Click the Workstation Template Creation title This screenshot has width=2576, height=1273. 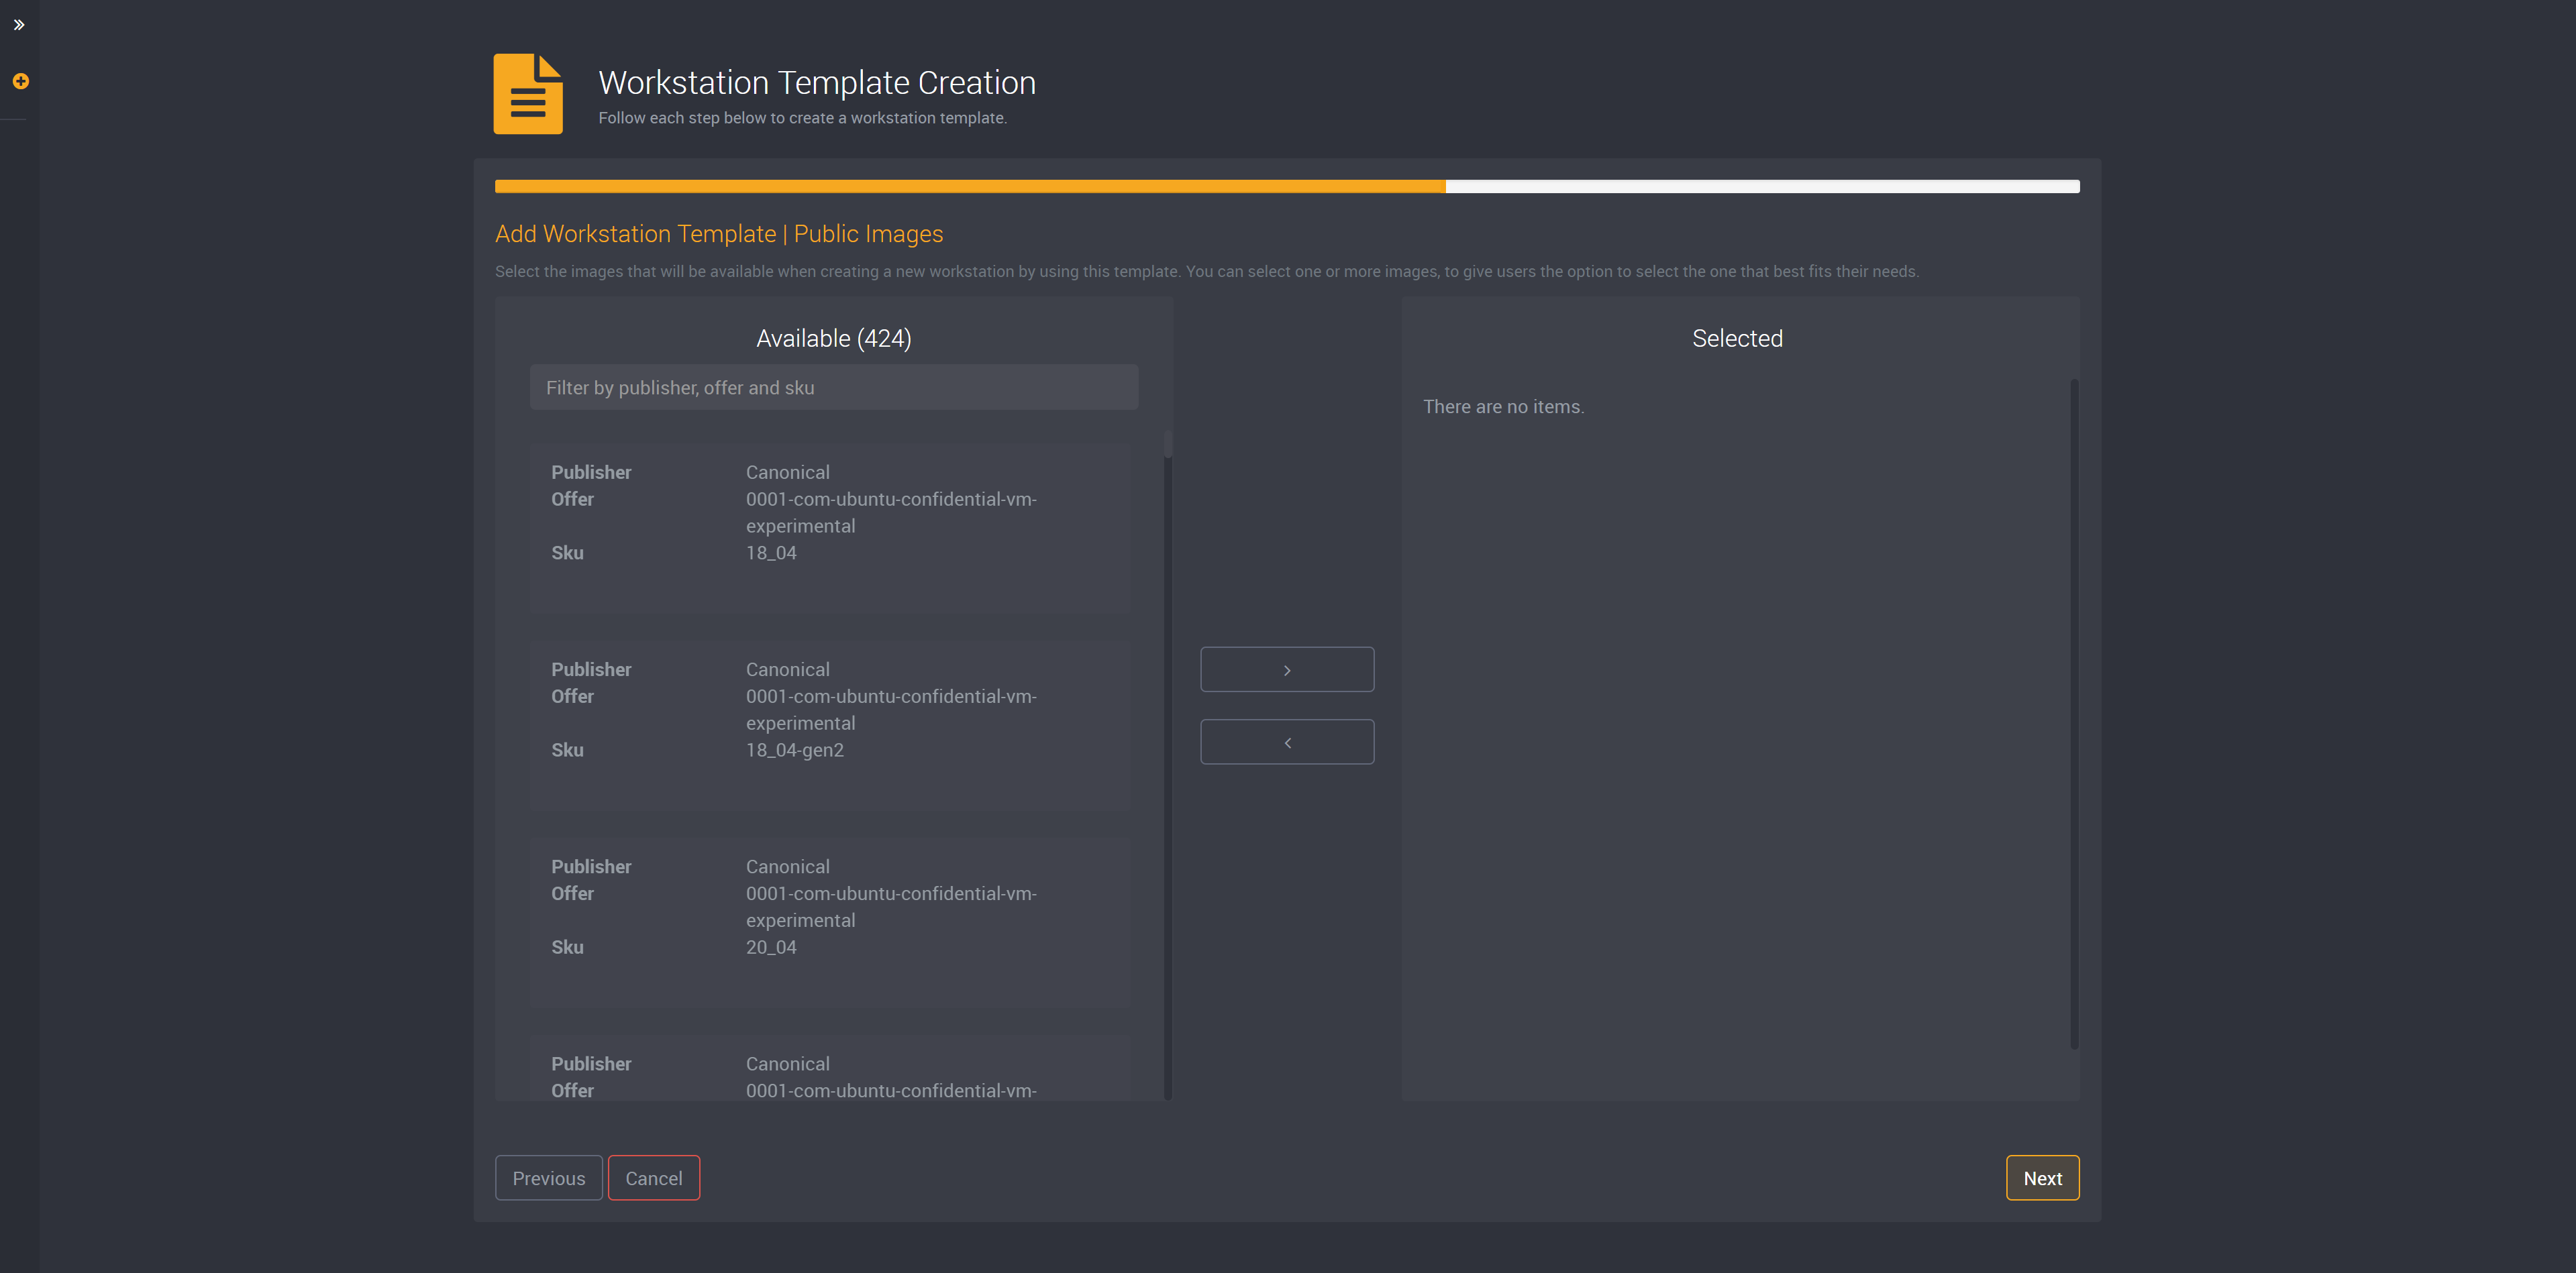pos(817,83)
